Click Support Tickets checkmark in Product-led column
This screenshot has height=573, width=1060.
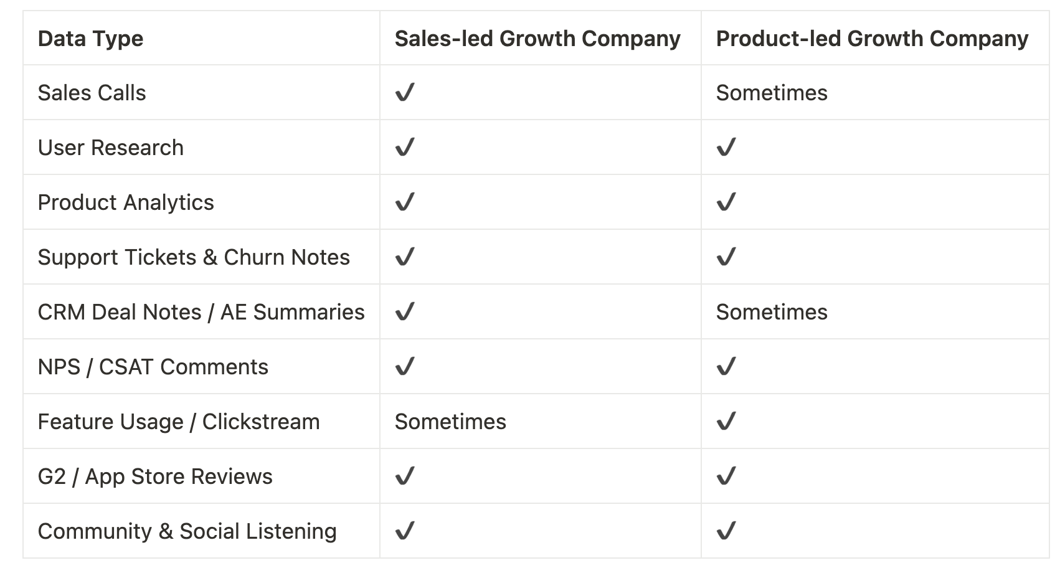pos(726,257)
